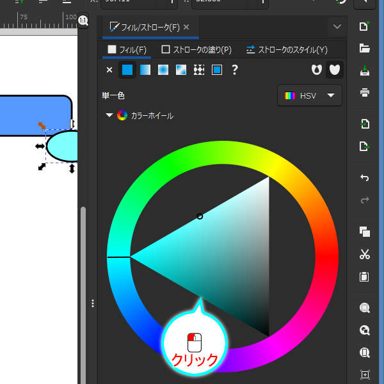Switch to the フィル(F) tab

pyautogui.click(x=127, y=50)
